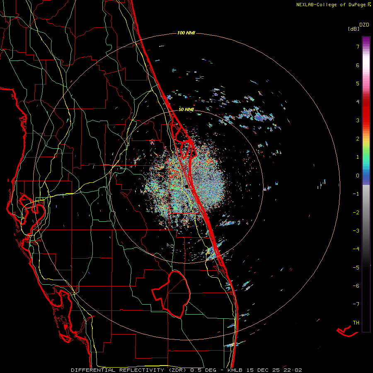Click the 2 dB tick label on the color scale
This screenshot has height=373, width=373.
coord(358,139)
